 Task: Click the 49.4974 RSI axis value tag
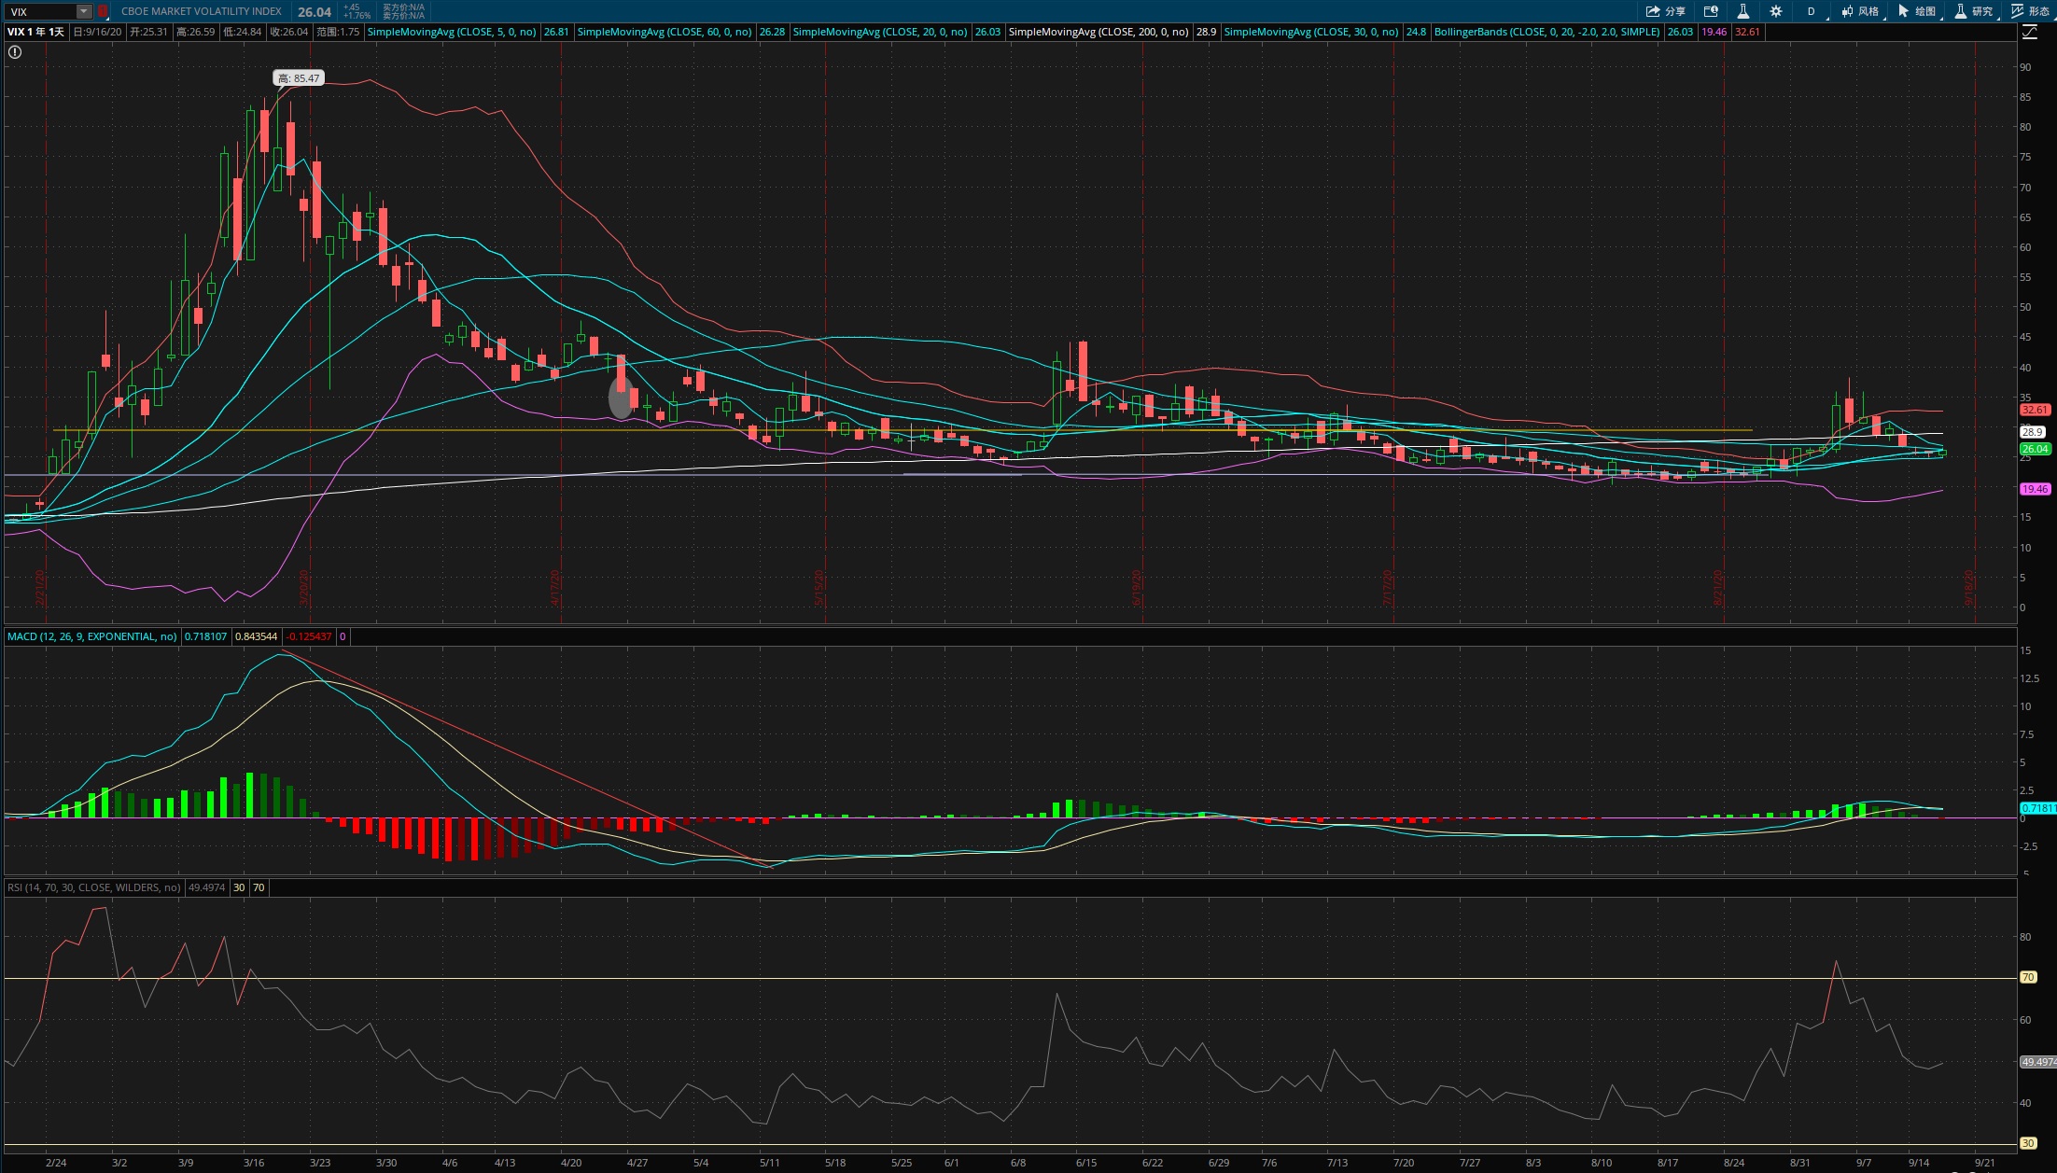[2037, 1062]
